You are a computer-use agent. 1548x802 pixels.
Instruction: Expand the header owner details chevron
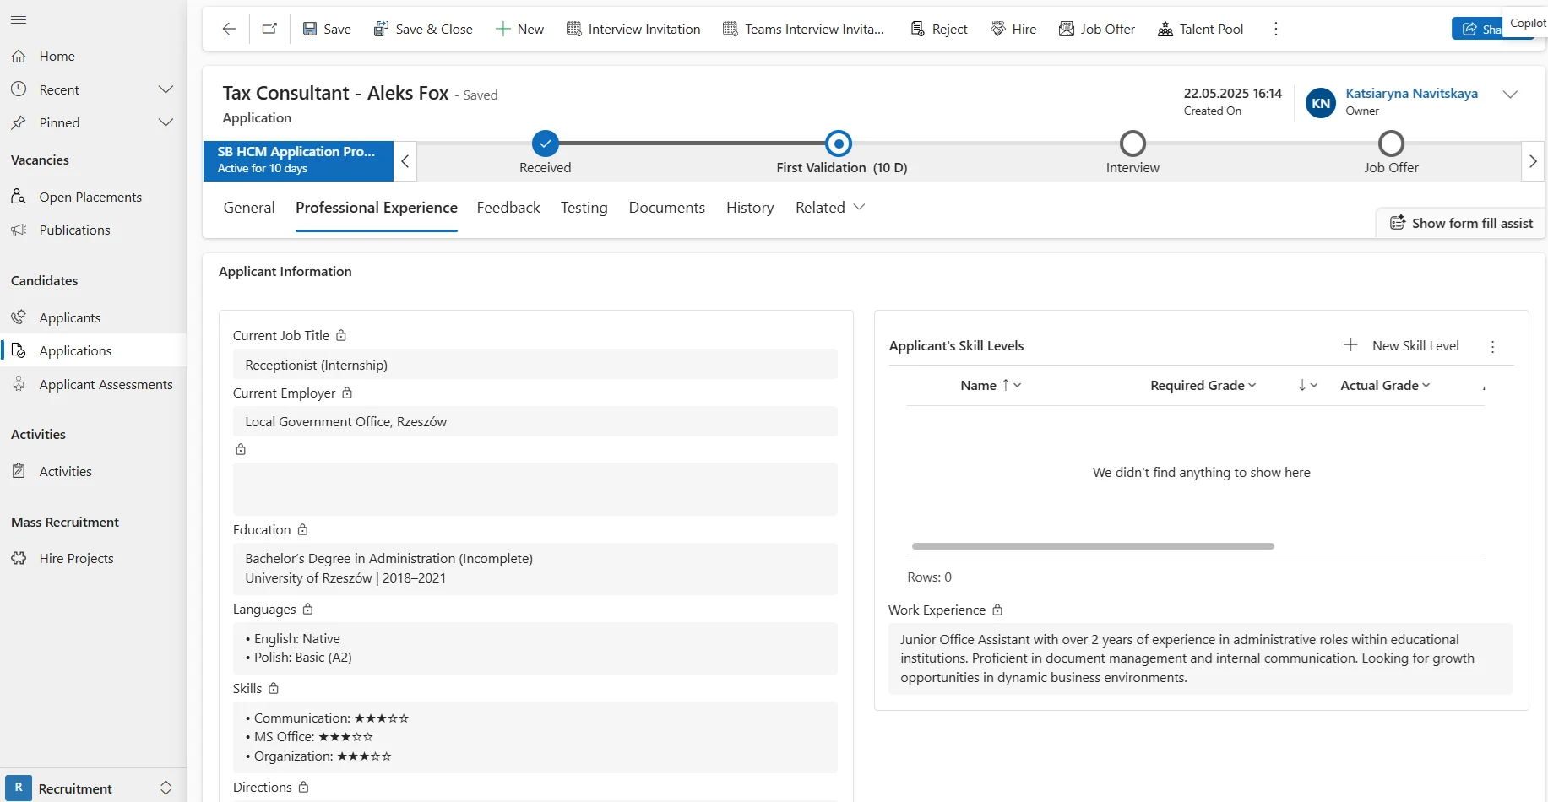1510,95
